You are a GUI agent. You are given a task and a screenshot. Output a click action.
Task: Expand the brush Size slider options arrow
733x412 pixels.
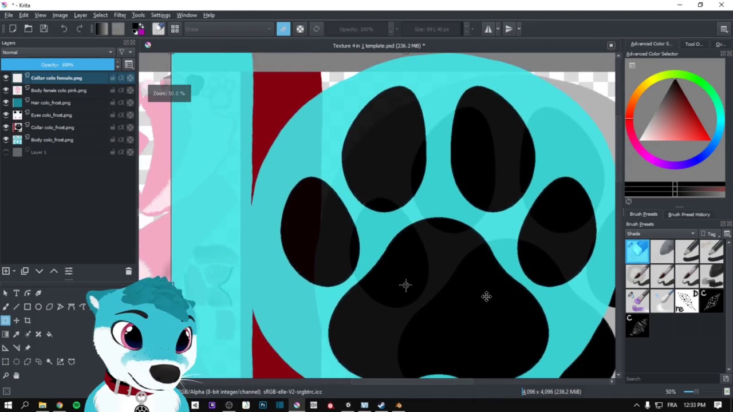pyautogui.click(x=472, y=29)
